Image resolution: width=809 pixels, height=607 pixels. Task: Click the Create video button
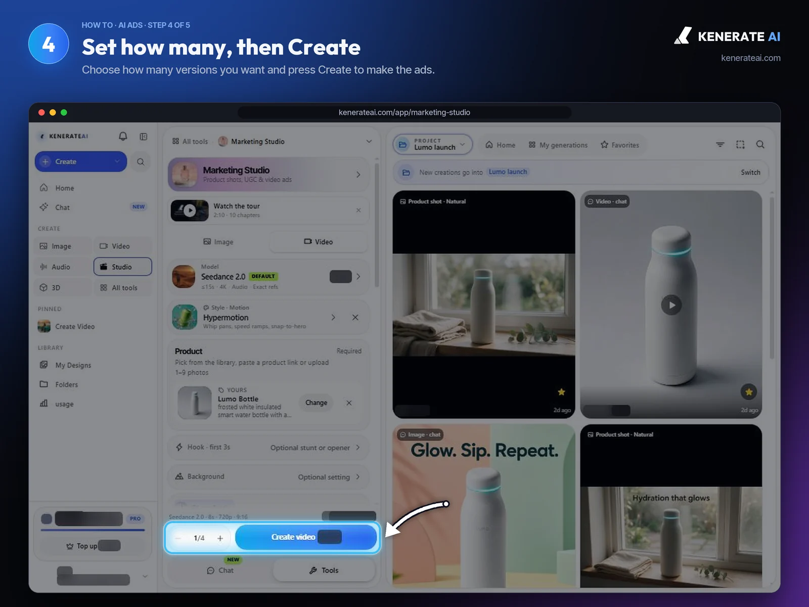click(306, 537)
